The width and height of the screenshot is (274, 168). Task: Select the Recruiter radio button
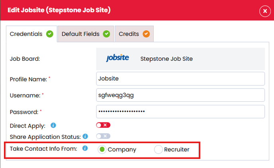pyautogui.click(x=159, y=150)
